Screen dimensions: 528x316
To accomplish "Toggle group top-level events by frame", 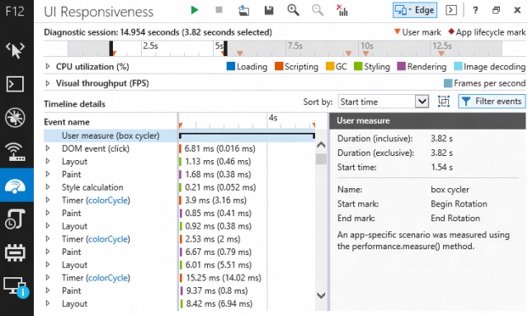I will coord(444,101).
